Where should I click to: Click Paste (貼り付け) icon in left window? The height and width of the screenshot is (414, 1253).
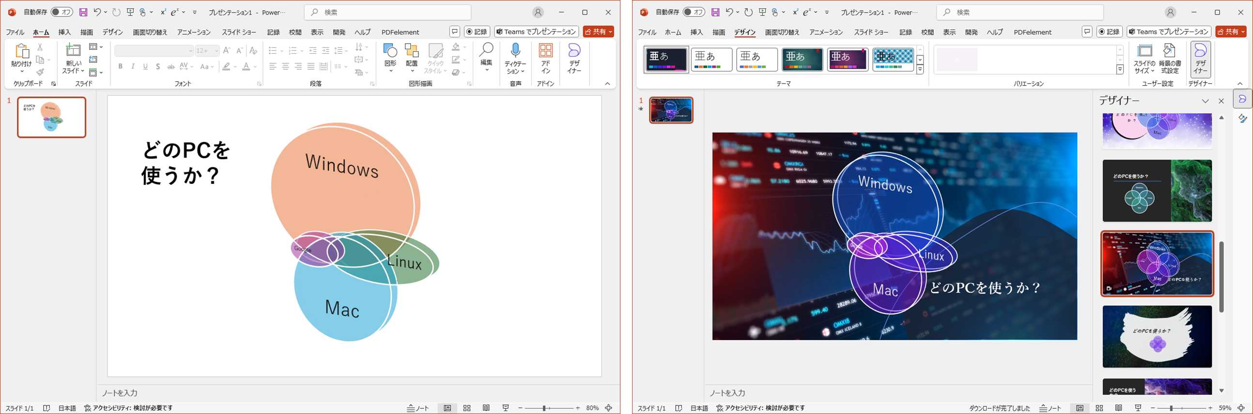click(x=21, y=51)
